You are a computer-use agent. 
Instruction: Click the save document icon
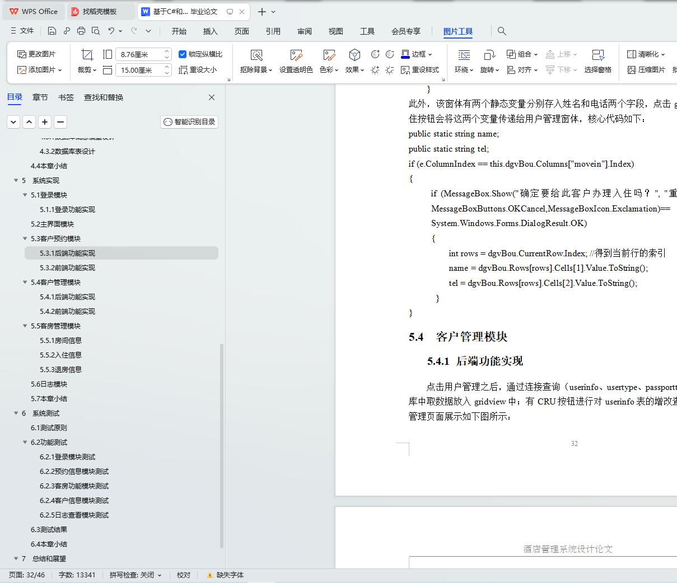click(52, 31)
